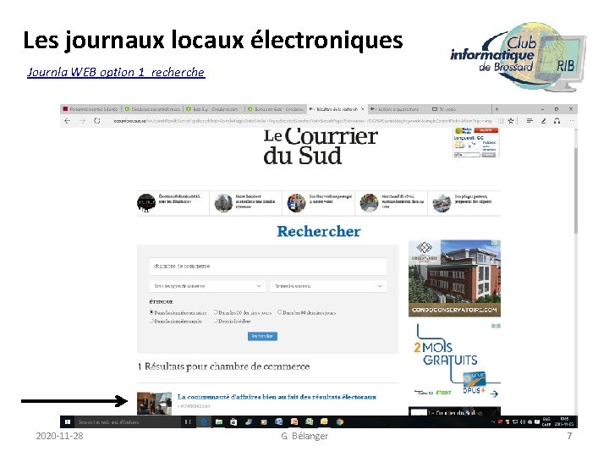Open the share icon in Edge toolbar
This screenshot has width=609, height=457.
[557, 121]
